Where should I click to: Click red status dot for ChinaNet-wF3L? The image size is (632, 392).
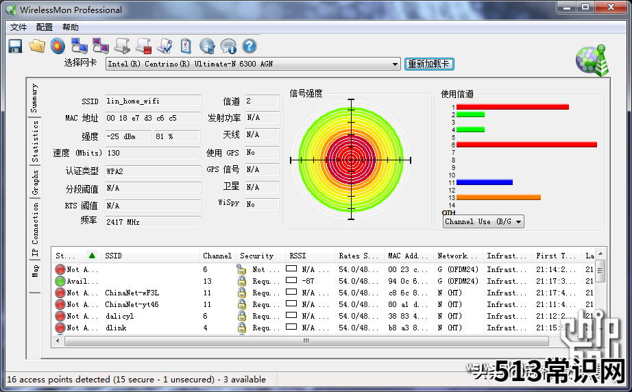point(60,293)
